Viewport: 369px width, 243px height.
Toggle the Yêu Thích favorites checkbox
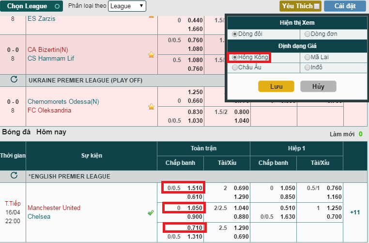[x=317, y=6]
